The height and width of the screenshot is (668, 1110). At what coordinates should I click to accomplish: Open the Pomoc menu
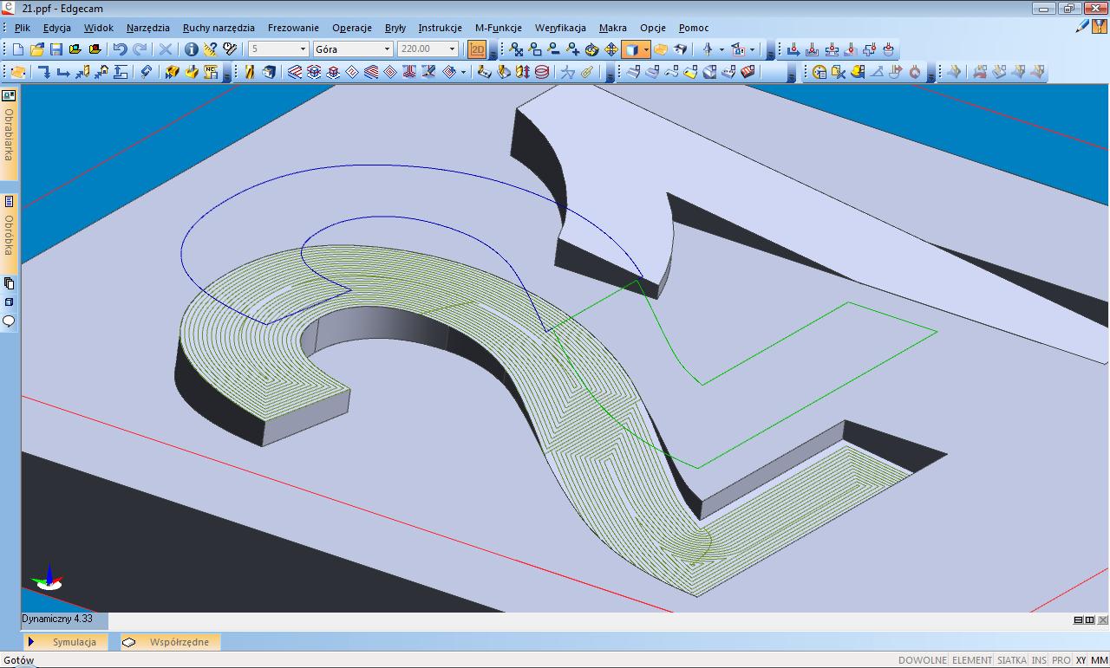694,28
